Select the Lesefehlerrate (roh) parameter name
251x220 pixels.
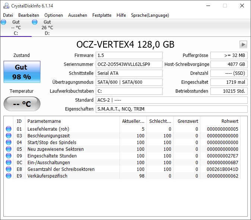click(x=48, y=129)
